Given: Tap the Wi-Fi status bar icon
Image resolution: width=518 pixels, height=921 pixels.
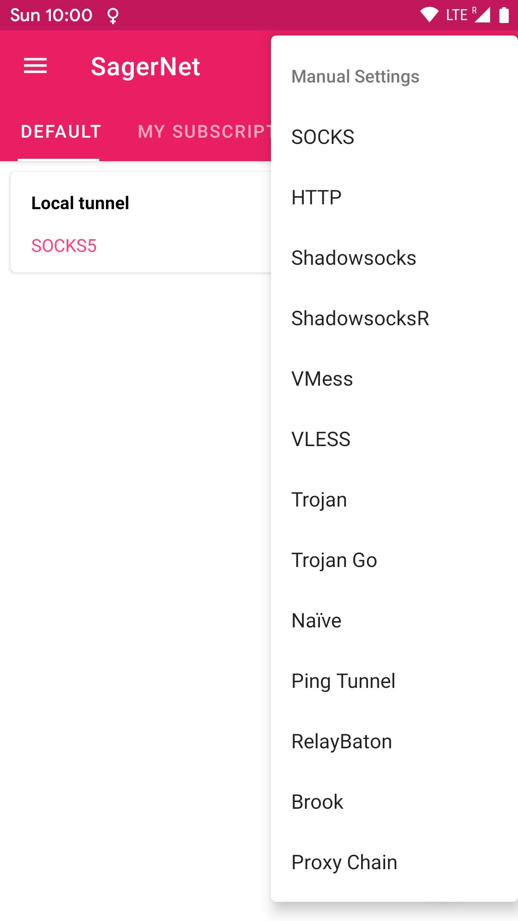Looking at the screenshot, I should pyautogui.click(x=429, y=15).
